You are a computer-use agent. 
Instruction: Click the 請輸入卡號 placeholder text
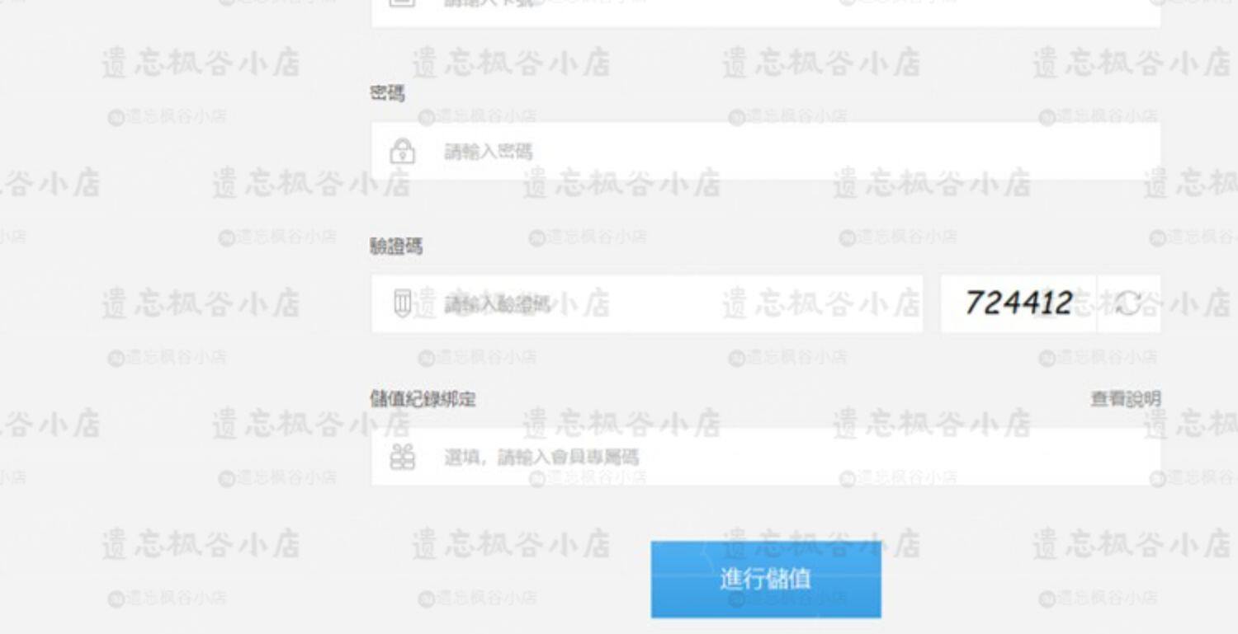[x=489, y=3]
